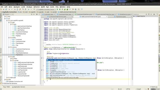Click the Project panel hide icon
Screen dimensions: 160x90
(39, 14)
